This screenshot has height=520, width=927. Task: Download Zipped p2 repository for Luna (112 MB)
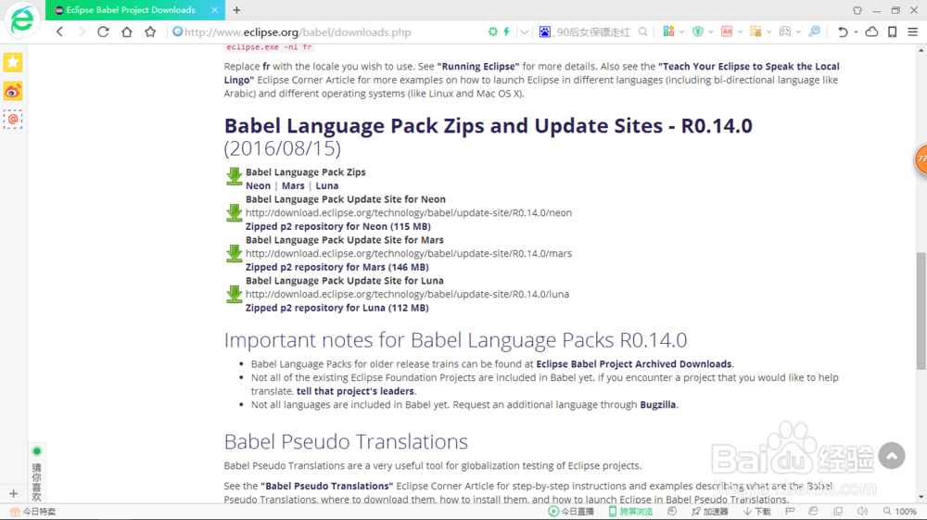(337, 308)
